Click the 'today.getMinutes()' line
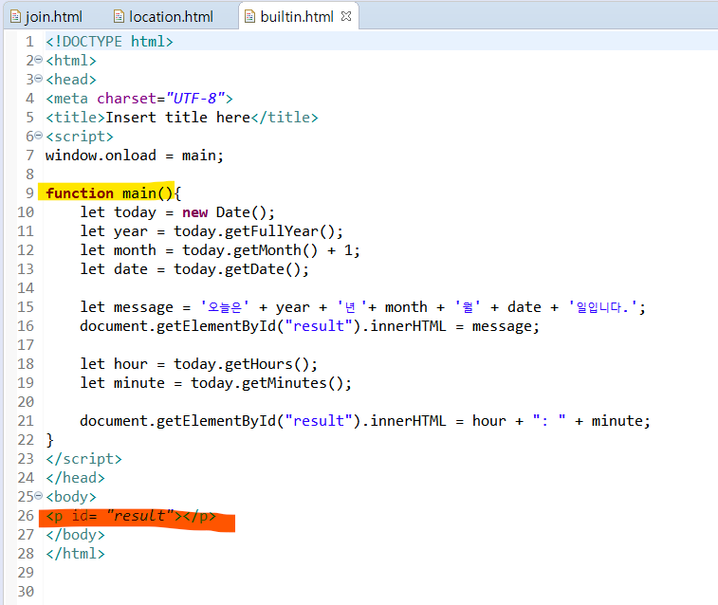This screenshot has width=718, height=605. (216, 383)
